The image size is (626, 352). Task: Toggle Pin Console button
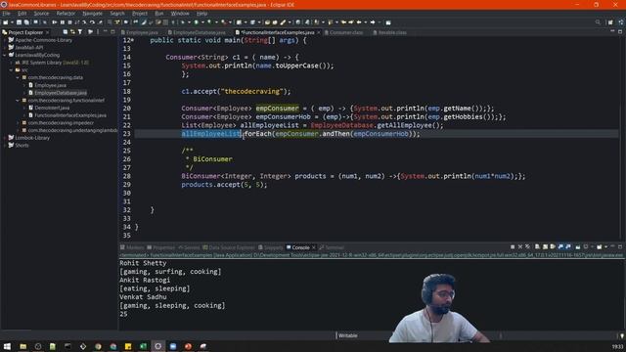point(578,247)
